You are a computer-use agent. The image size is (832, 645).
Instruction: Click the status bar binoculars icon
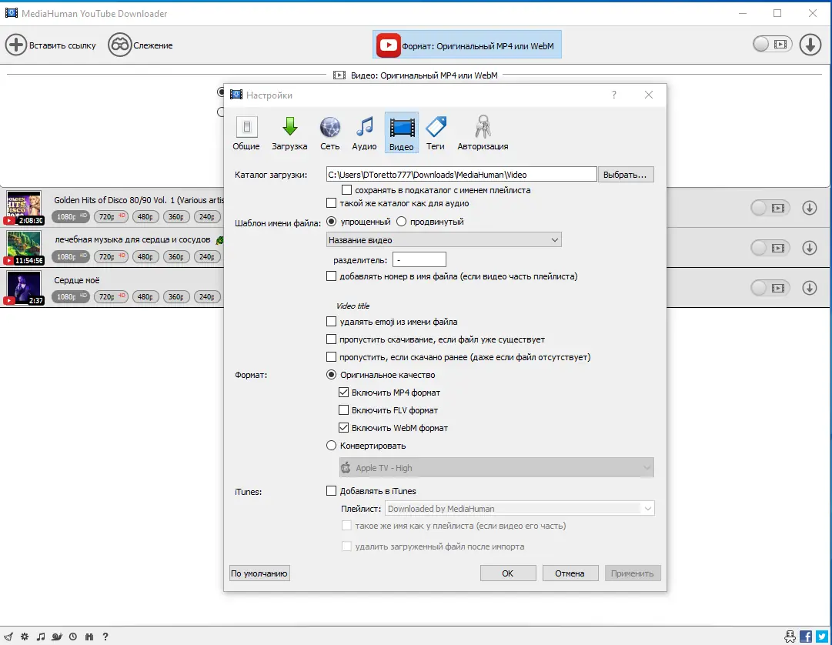(89, 637)
